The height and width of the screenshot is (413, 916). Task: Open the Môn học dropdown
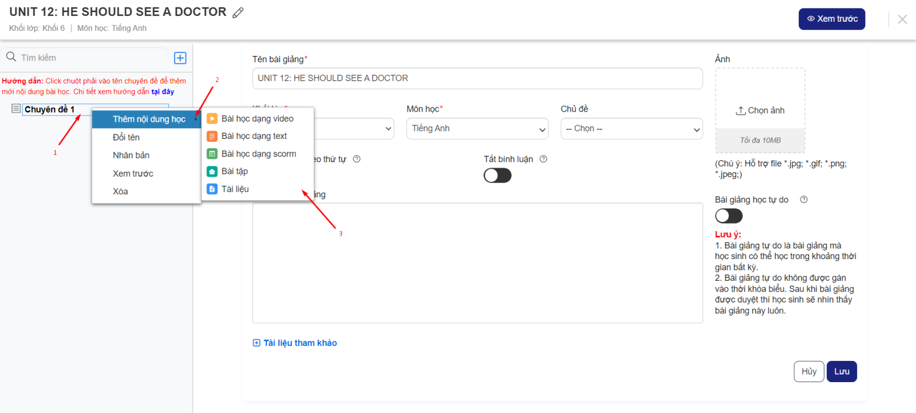click(477, 129)
